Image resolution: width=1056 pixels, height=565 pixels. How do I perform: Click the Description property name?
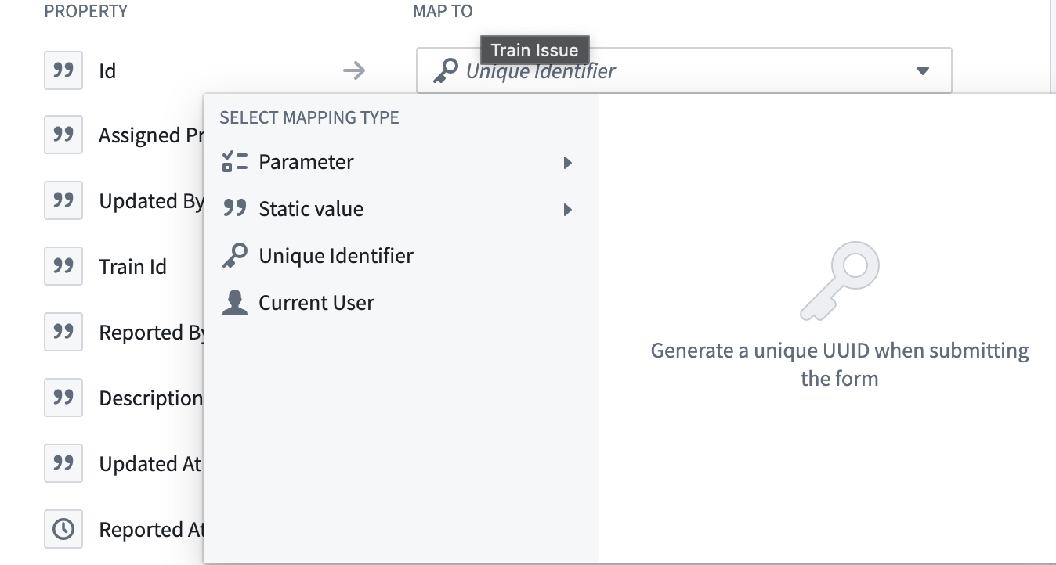150,398
